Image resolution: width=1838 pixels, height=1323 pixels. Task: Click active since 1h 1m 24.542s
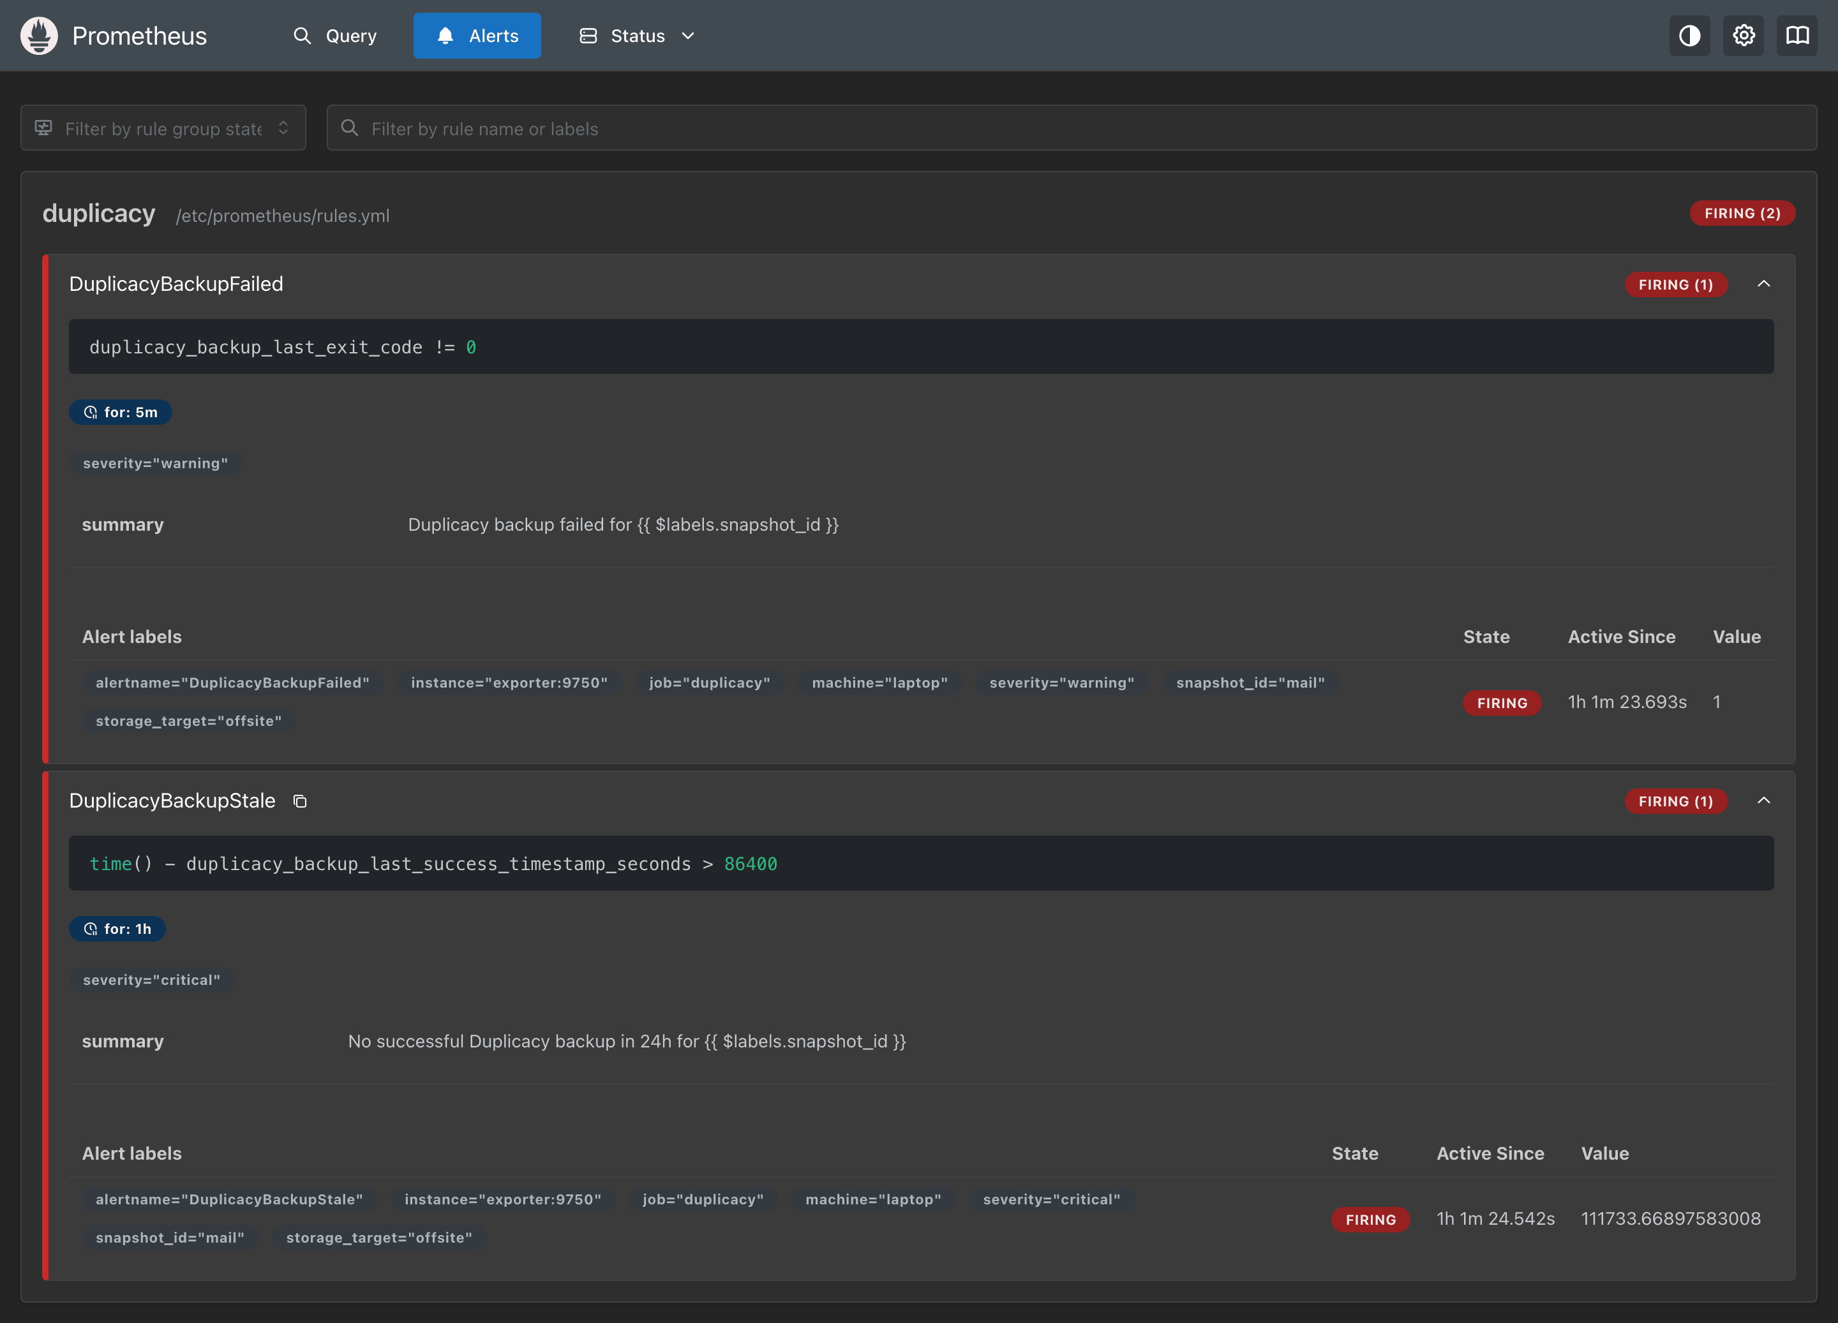[x=1496, y=1218]
